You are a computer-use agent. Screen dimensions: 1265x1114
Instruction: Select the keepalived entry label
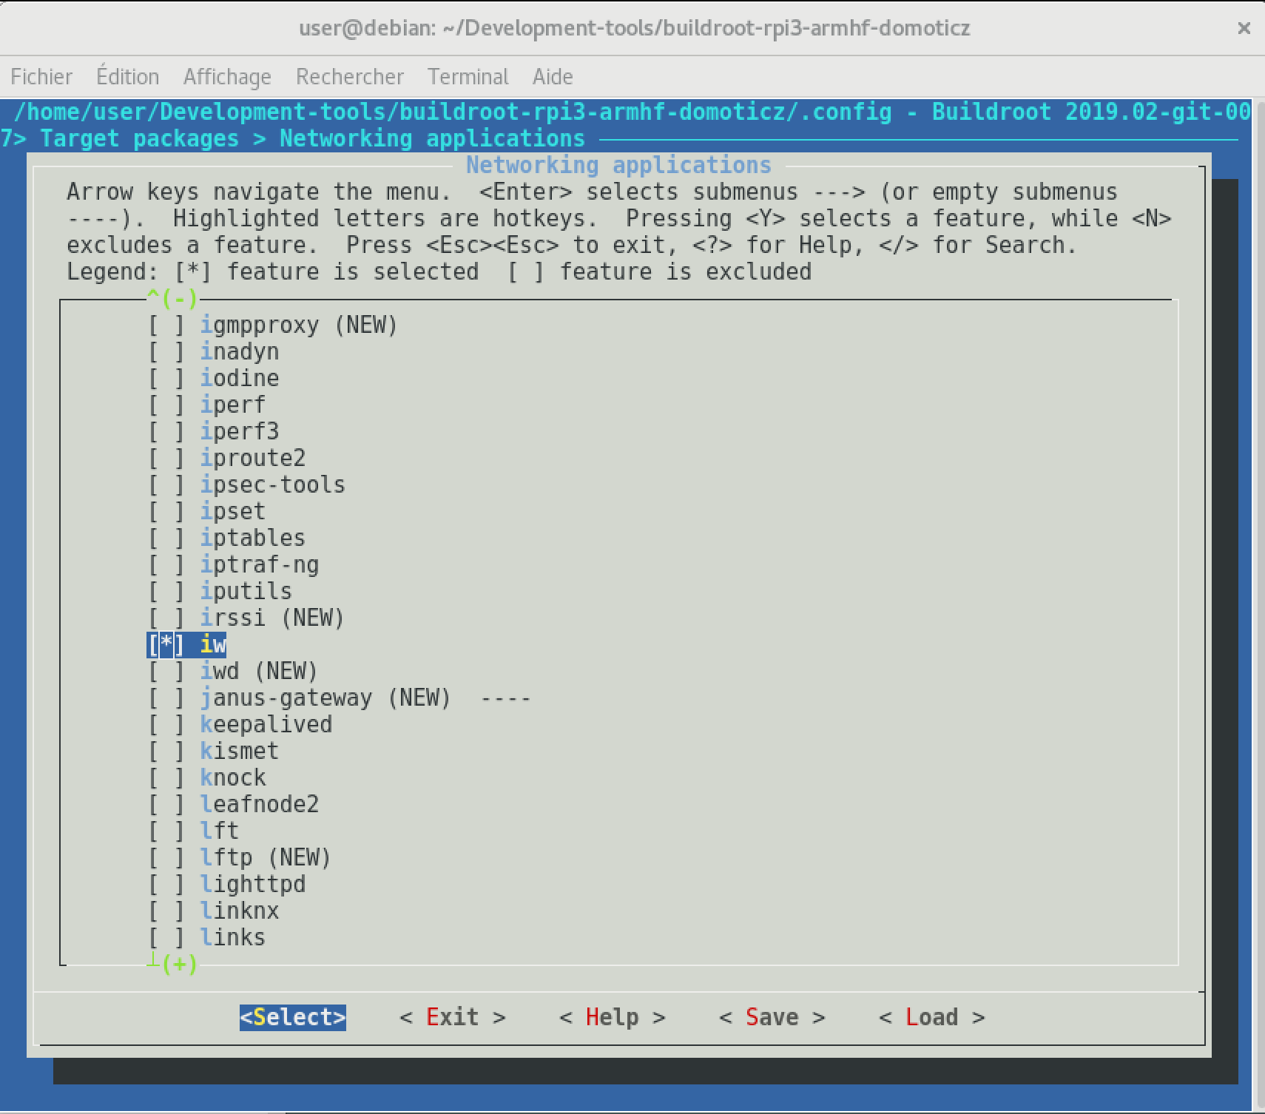click(x=266, y=725)
